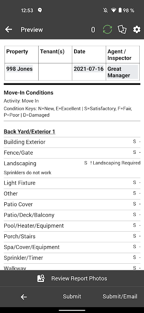
Task: Tap the bottom bar back arrow
Action: [24, 297]
